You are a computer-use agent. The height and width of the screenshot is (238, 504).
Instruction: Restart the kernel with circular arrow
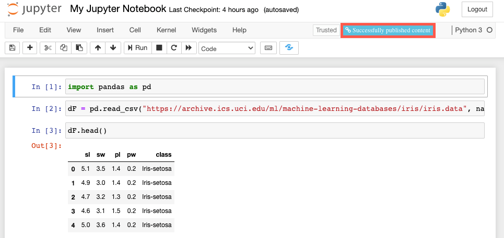pos(174,48)
